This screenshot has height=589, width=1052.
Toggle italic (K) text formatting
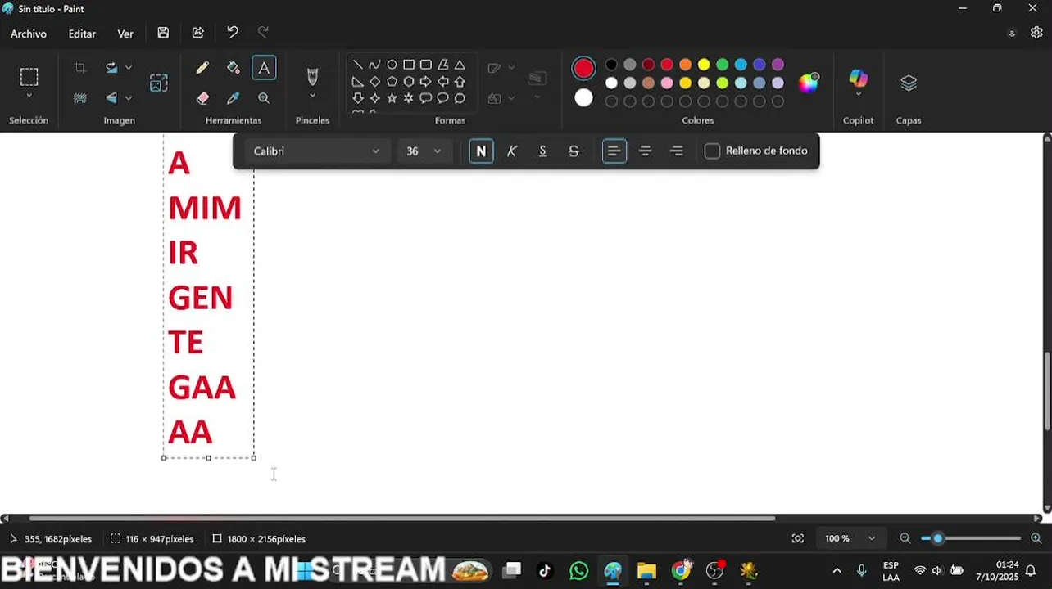coord(512,151)
